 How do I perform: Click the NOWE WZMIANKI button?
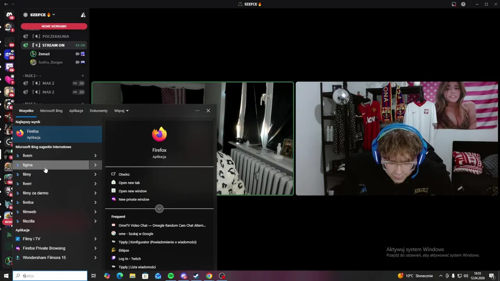[x=54, y=26]
